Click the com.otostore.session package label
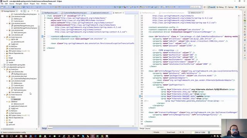This screenshot has width=247, height=138. coord(18,23)
